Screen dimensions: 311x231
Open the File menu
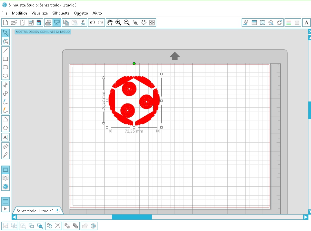pyautogui.click(x=5, y=13)
